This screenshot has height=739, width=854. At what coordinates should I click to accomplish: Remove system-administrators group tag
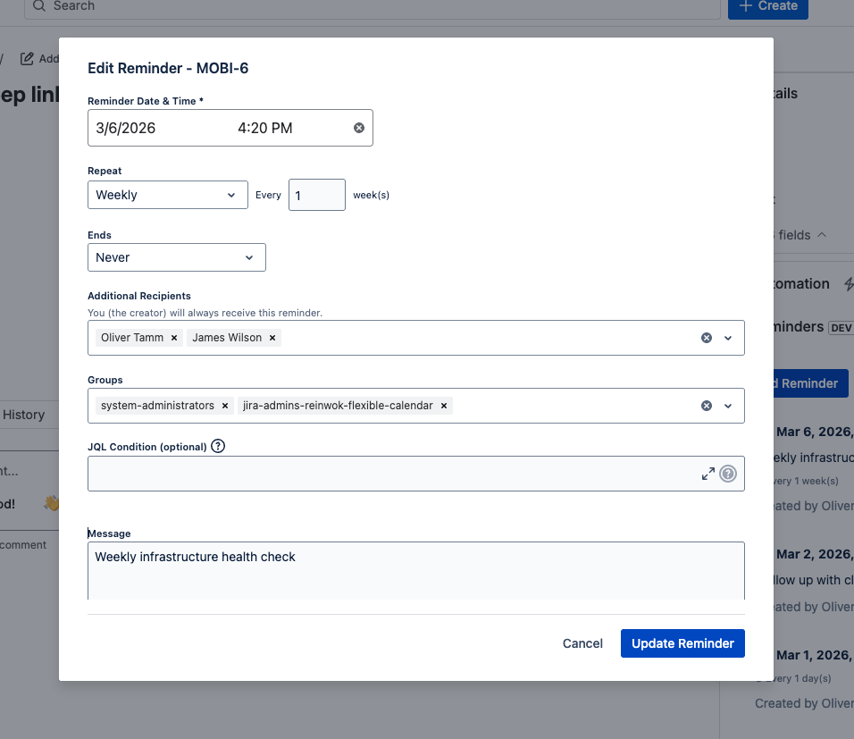click(x=225, y=406)
